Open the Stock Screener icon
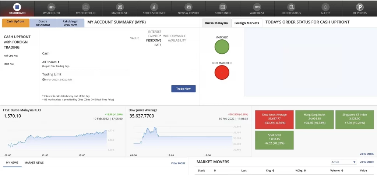This screenshot has height=175, width=377. 154,7
